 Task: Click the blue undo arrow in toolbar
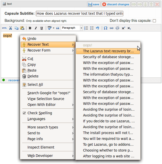pos(98,28)
